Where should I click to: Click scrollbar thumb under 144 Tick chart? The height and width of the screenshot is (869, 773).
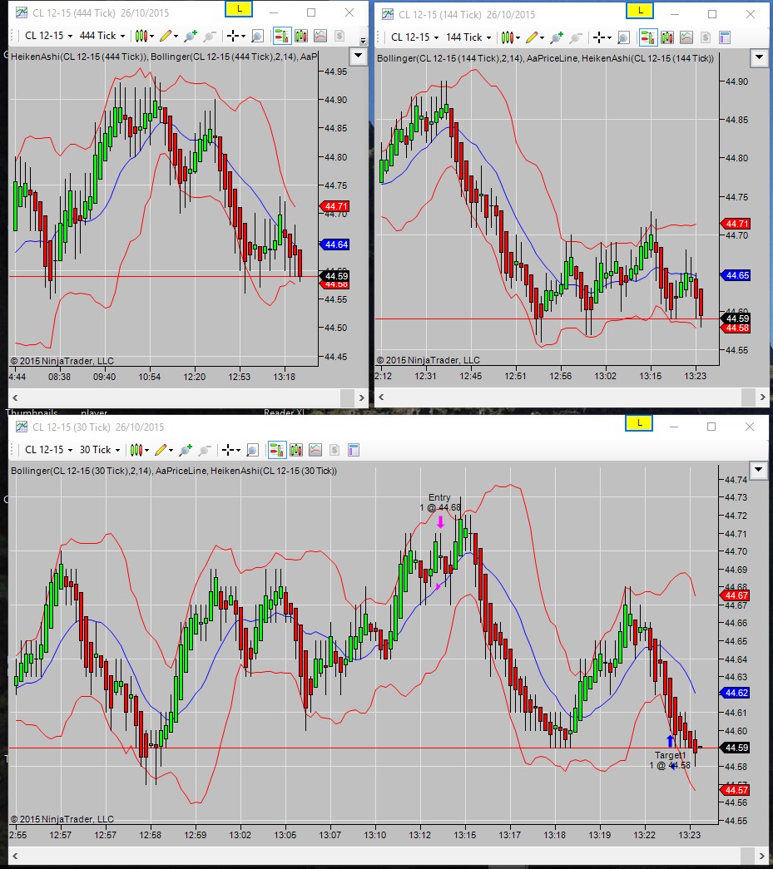pos(749,397)
